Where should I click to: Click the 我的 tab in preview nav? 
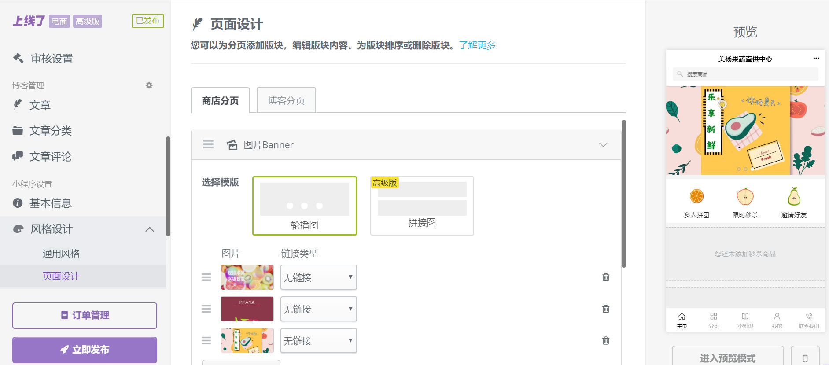777,321
